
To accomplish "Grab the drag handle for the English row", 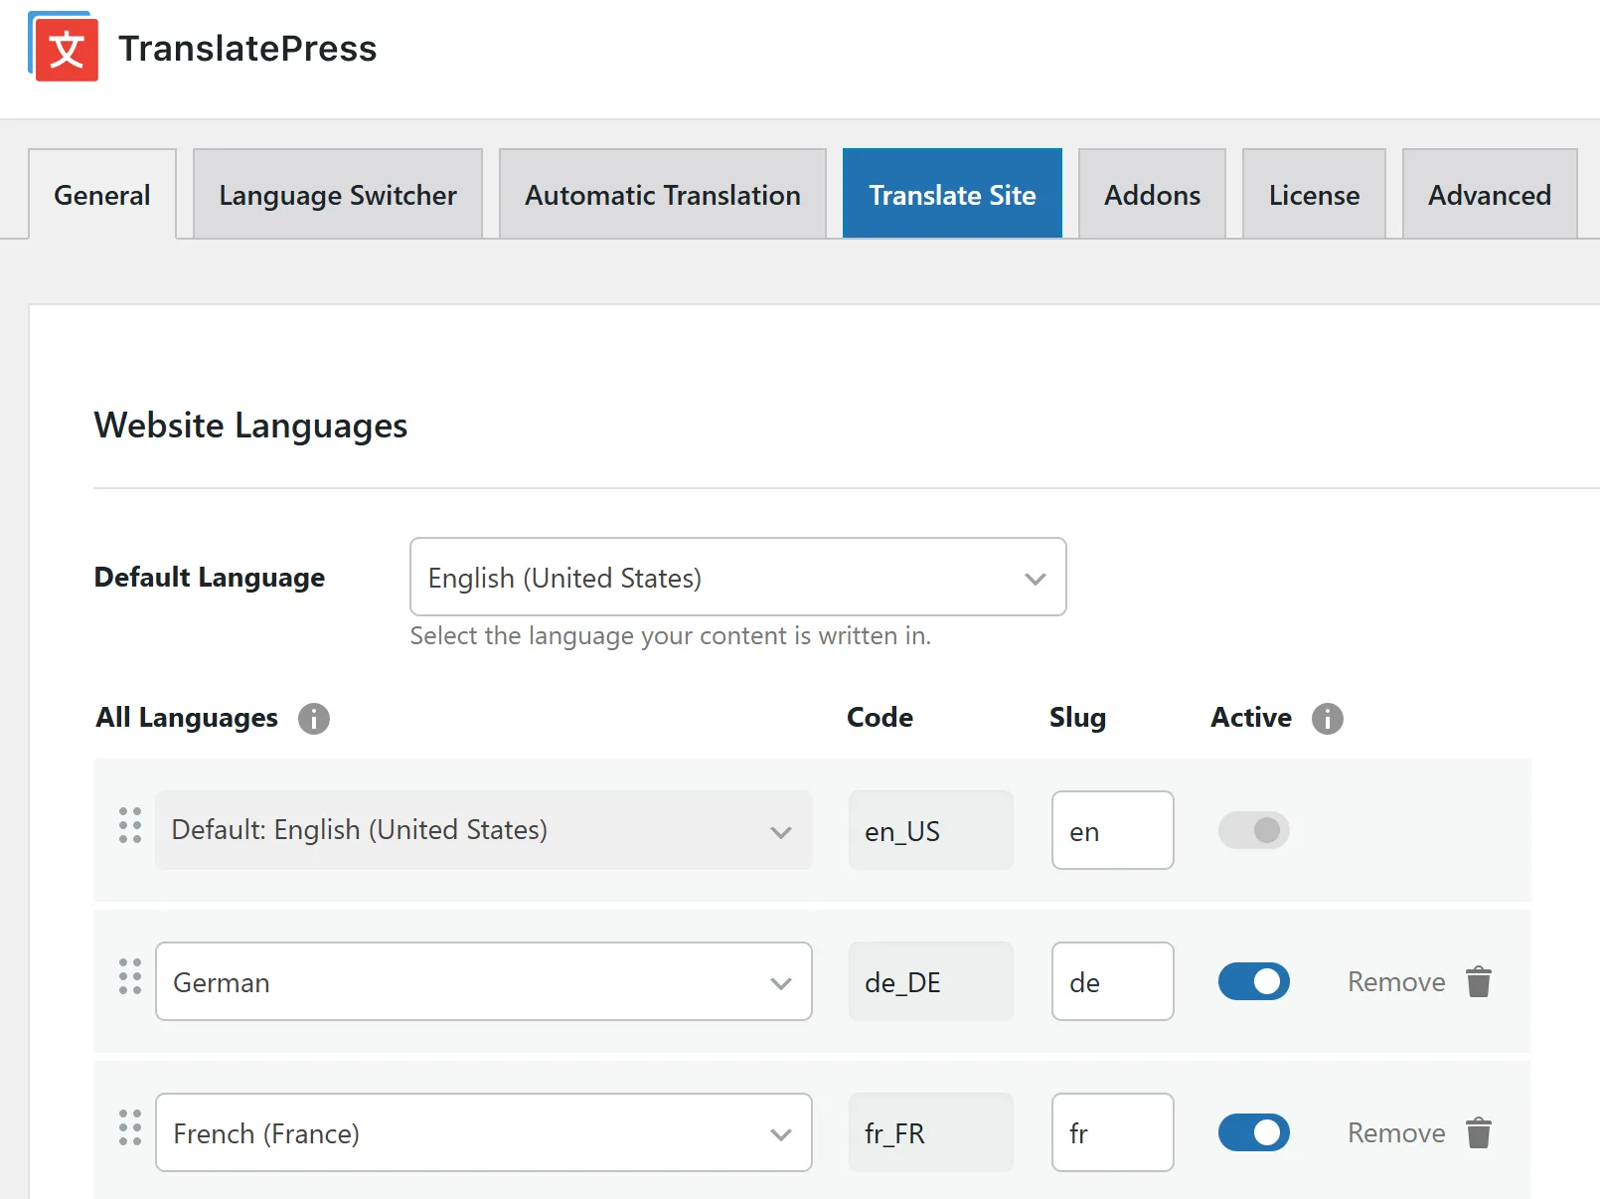I will tap(130, 826).
